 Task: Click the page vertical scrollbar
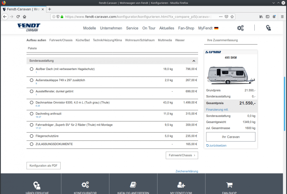click(x=284, y=103)
